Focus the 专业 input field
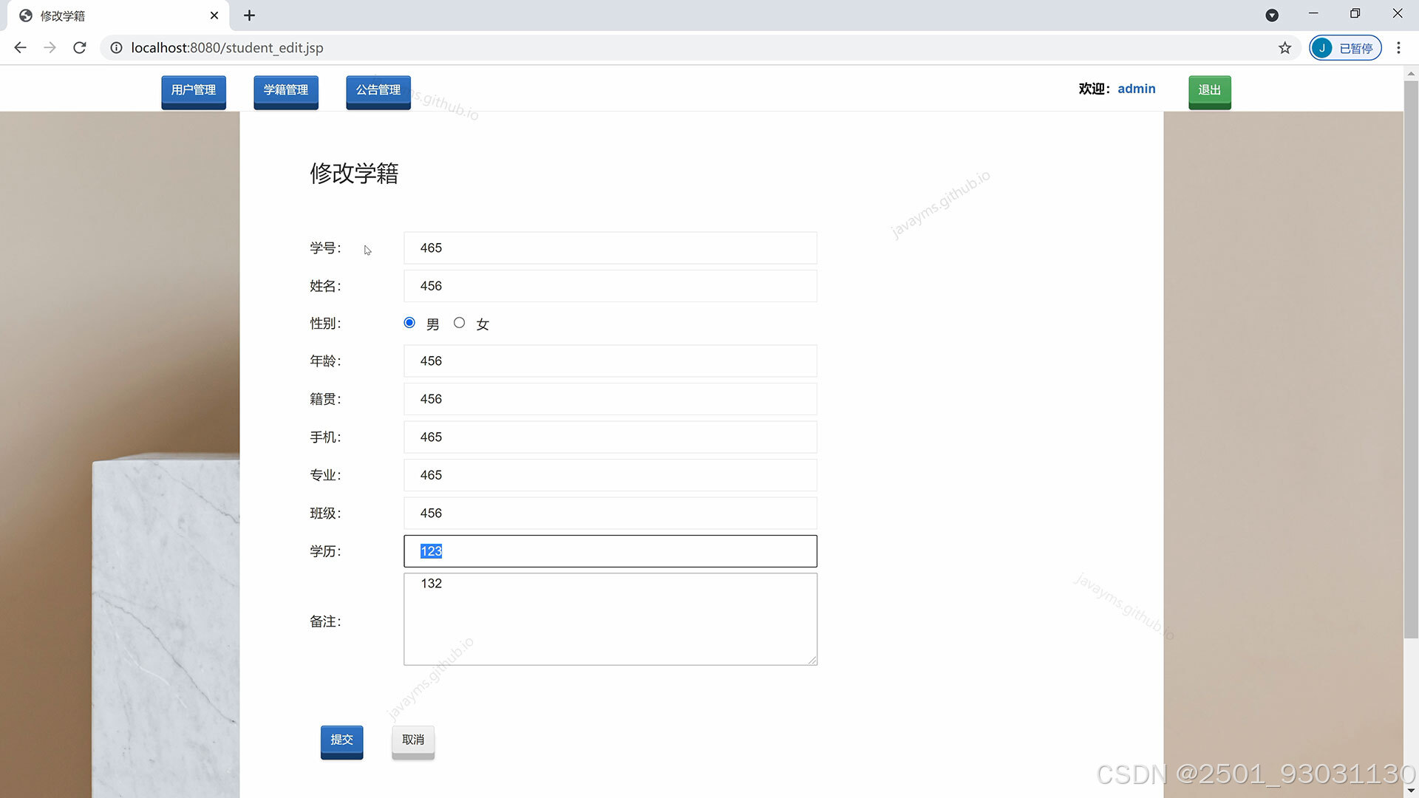 pos(610,475)
